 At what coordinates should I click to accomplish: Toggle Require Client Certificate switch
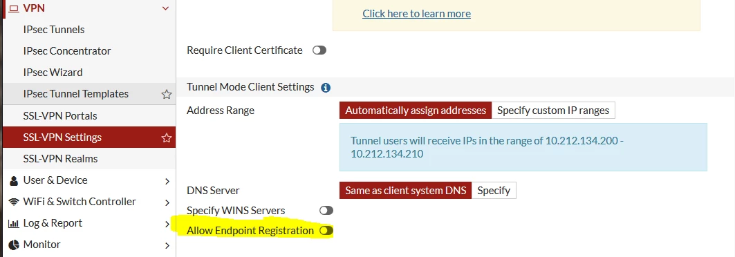click(319, 50)
